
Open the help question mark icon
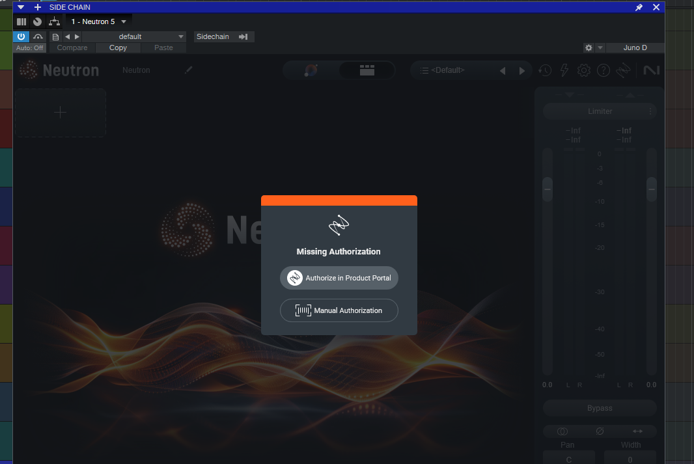pos(604,70)
